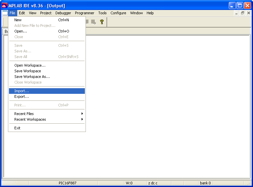Open the View menu
253x187 pixels.
coord(32,13)
